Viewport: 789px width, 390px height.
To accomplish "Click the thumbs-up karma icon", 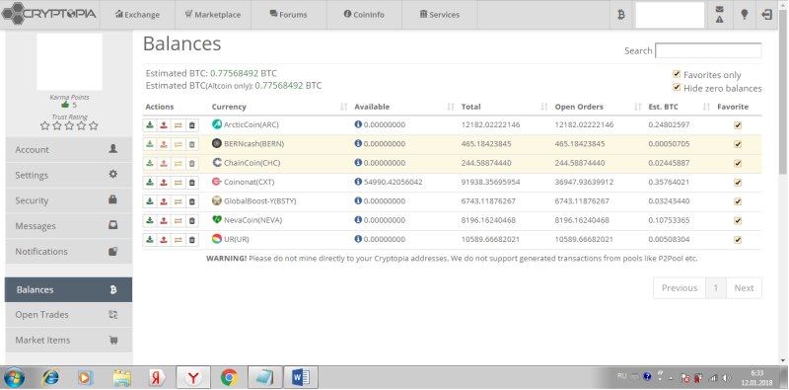I will pos(65,105).
